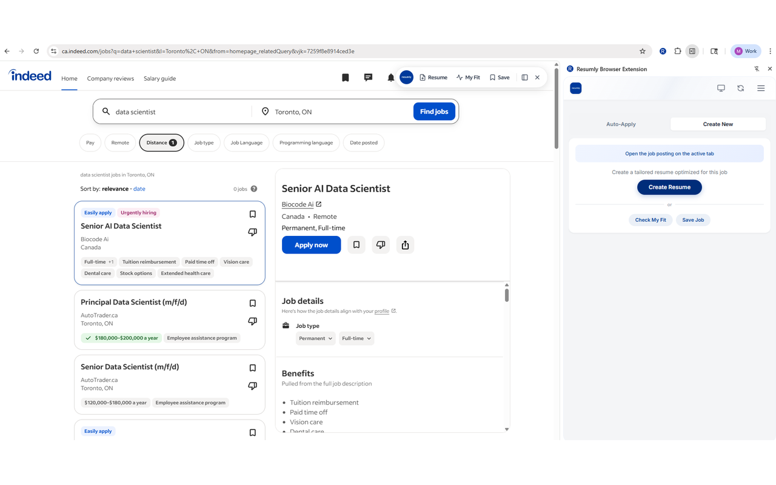Screen dimensions: 776x485
Task: Go to Indeed Home tab
Action: tap(69, 78)
